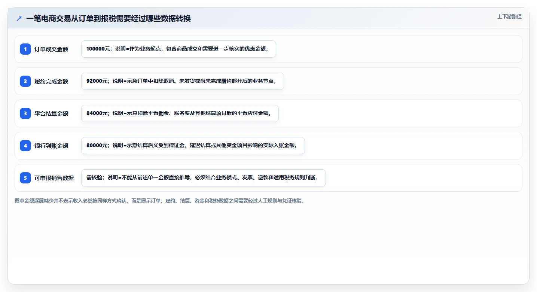Click the 平台结算金额 label
537x292 pixels.
[x=51, y=113]
